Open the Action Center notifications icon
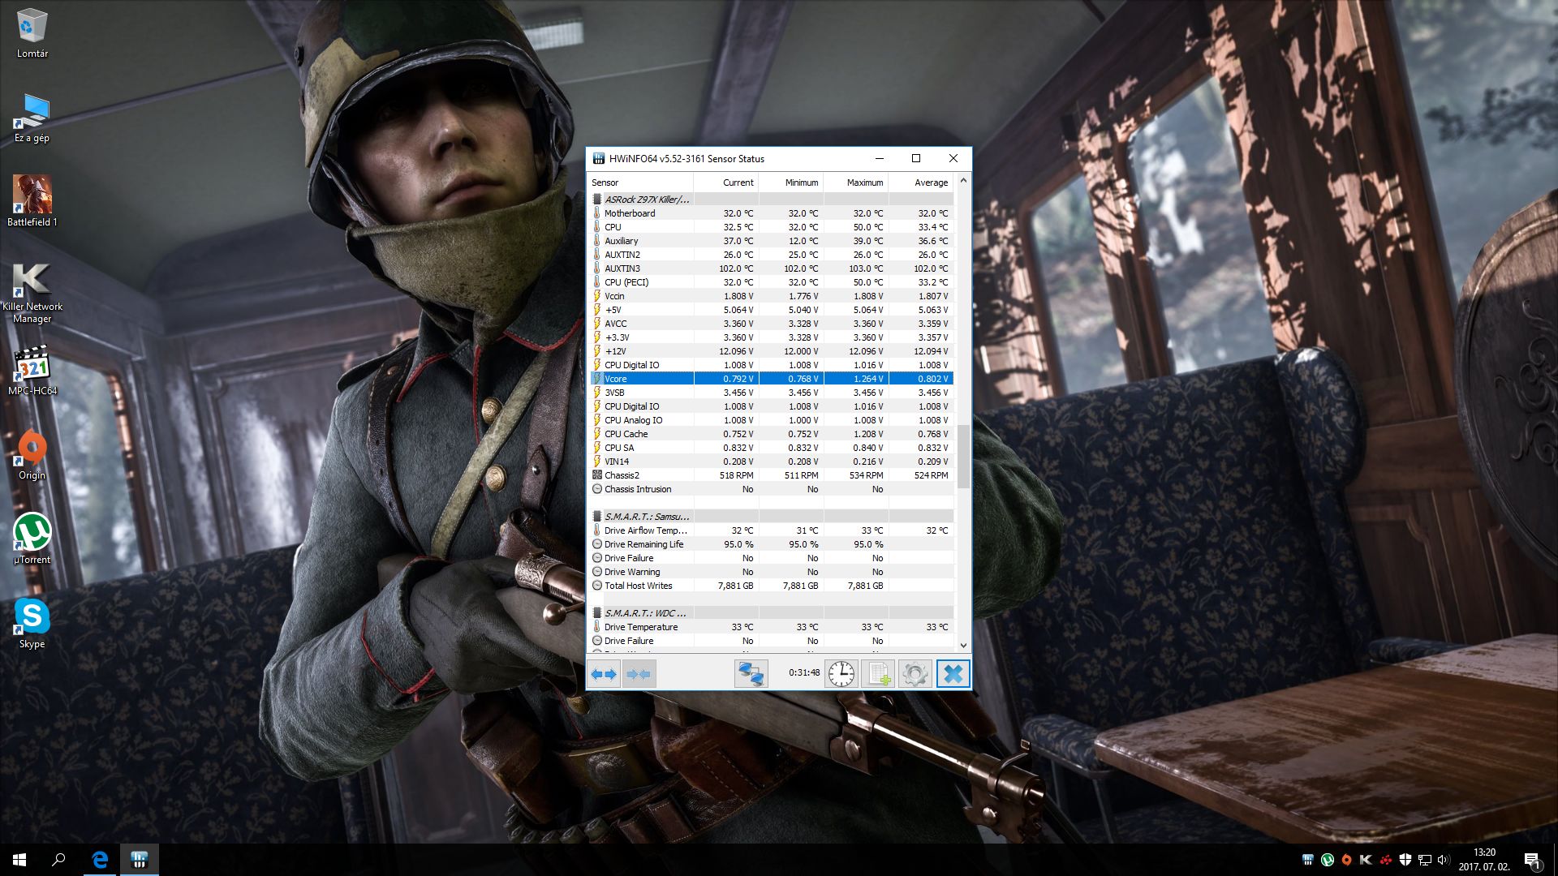The width and height of the screenshot is (1558, 876). 1533,860
